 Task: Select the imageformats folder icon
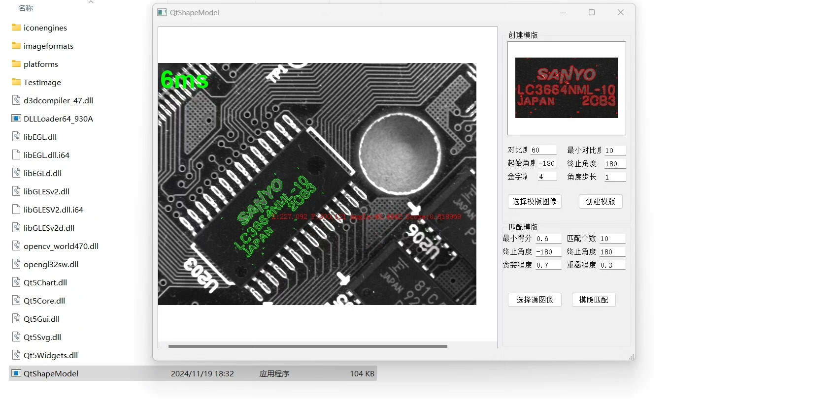pos(16,46)
